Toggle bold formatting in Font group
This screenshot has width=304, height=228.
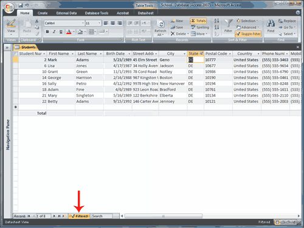click(x=47, y=32)
